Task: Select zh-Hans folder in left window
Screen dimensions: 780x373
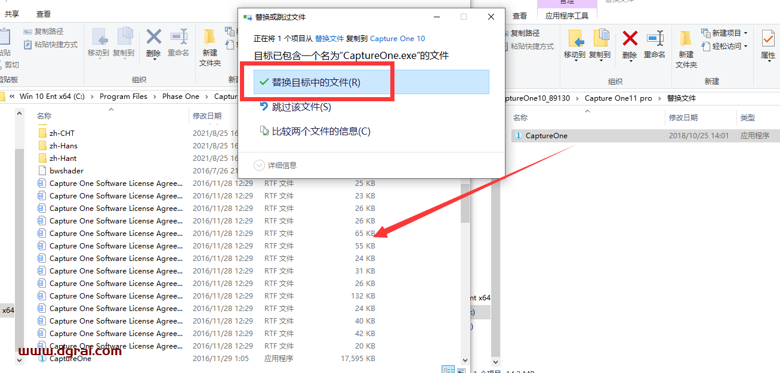Action: click(57, 145)
